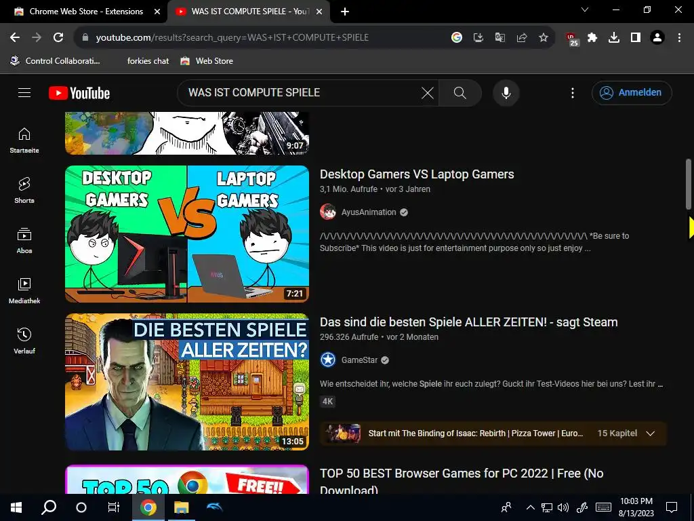694x521 pixels.
Task: Open uBlock extension showing 25
Action: 571,39
